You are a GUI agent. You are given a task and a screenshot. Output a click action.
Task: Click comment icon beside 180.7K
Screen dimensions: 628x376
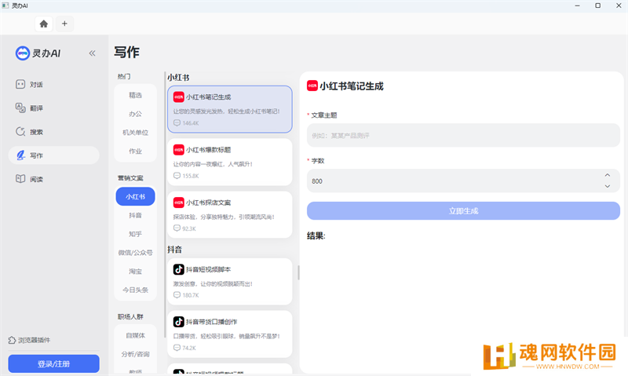click(177, 295)
